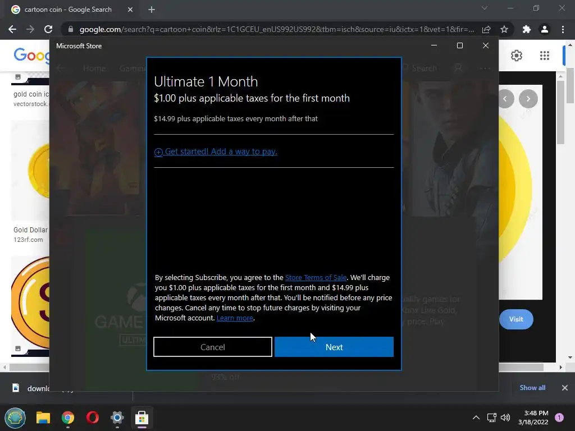575x431 pixels.
Task: Bookmark this page with the star icon
Action: click(504, 29)
